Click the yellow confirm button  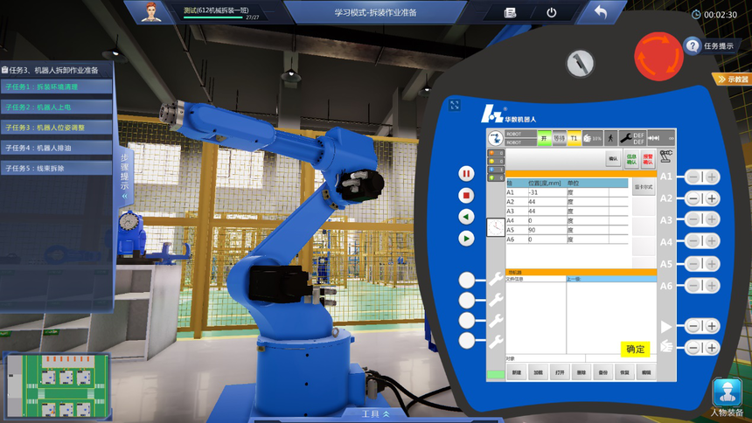(x=637, y=349)
